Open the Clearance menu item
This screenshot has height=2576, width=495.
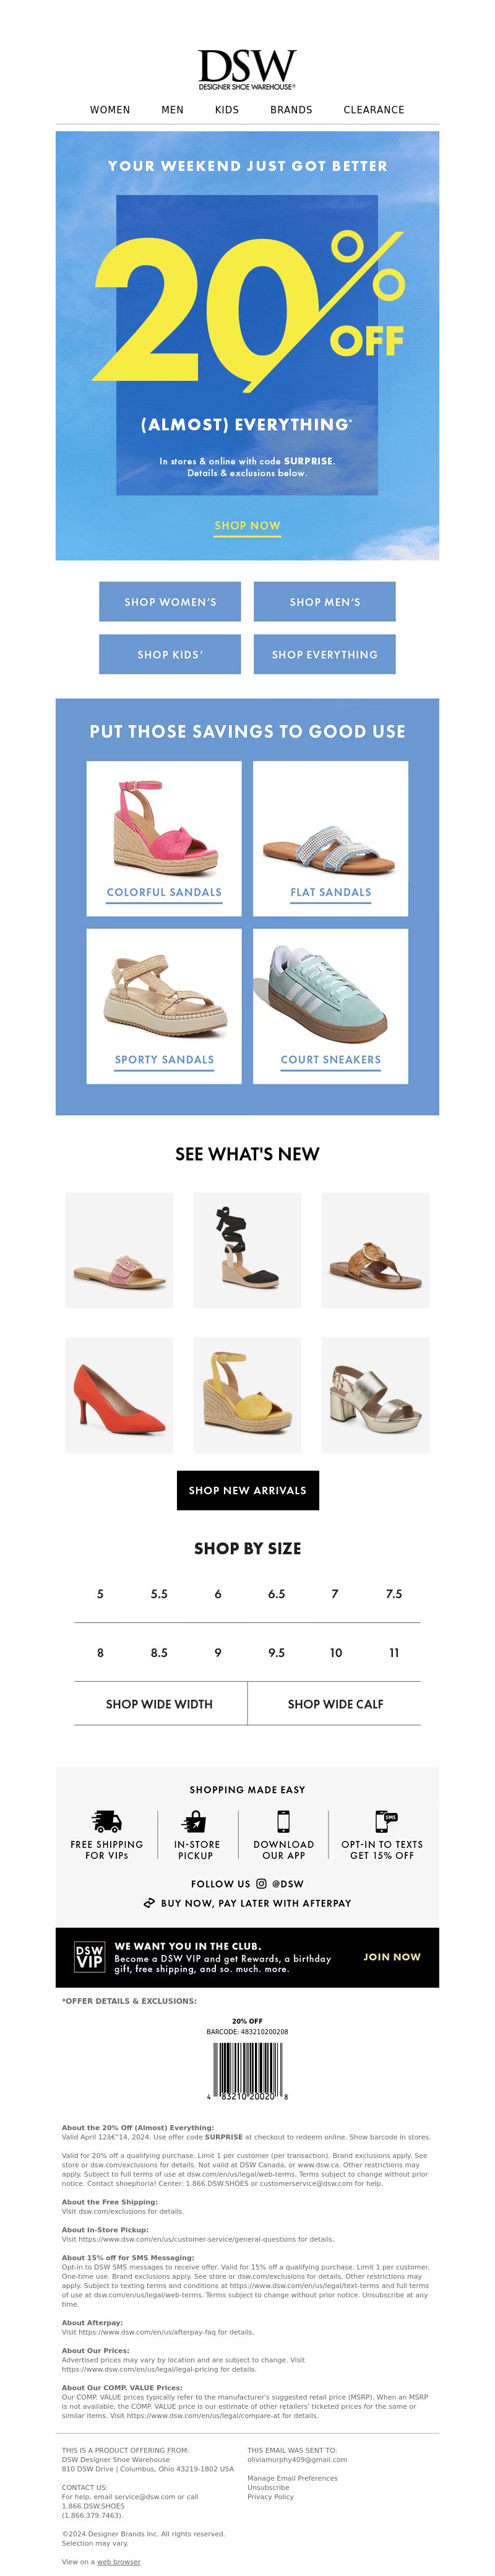click(374, 110)
